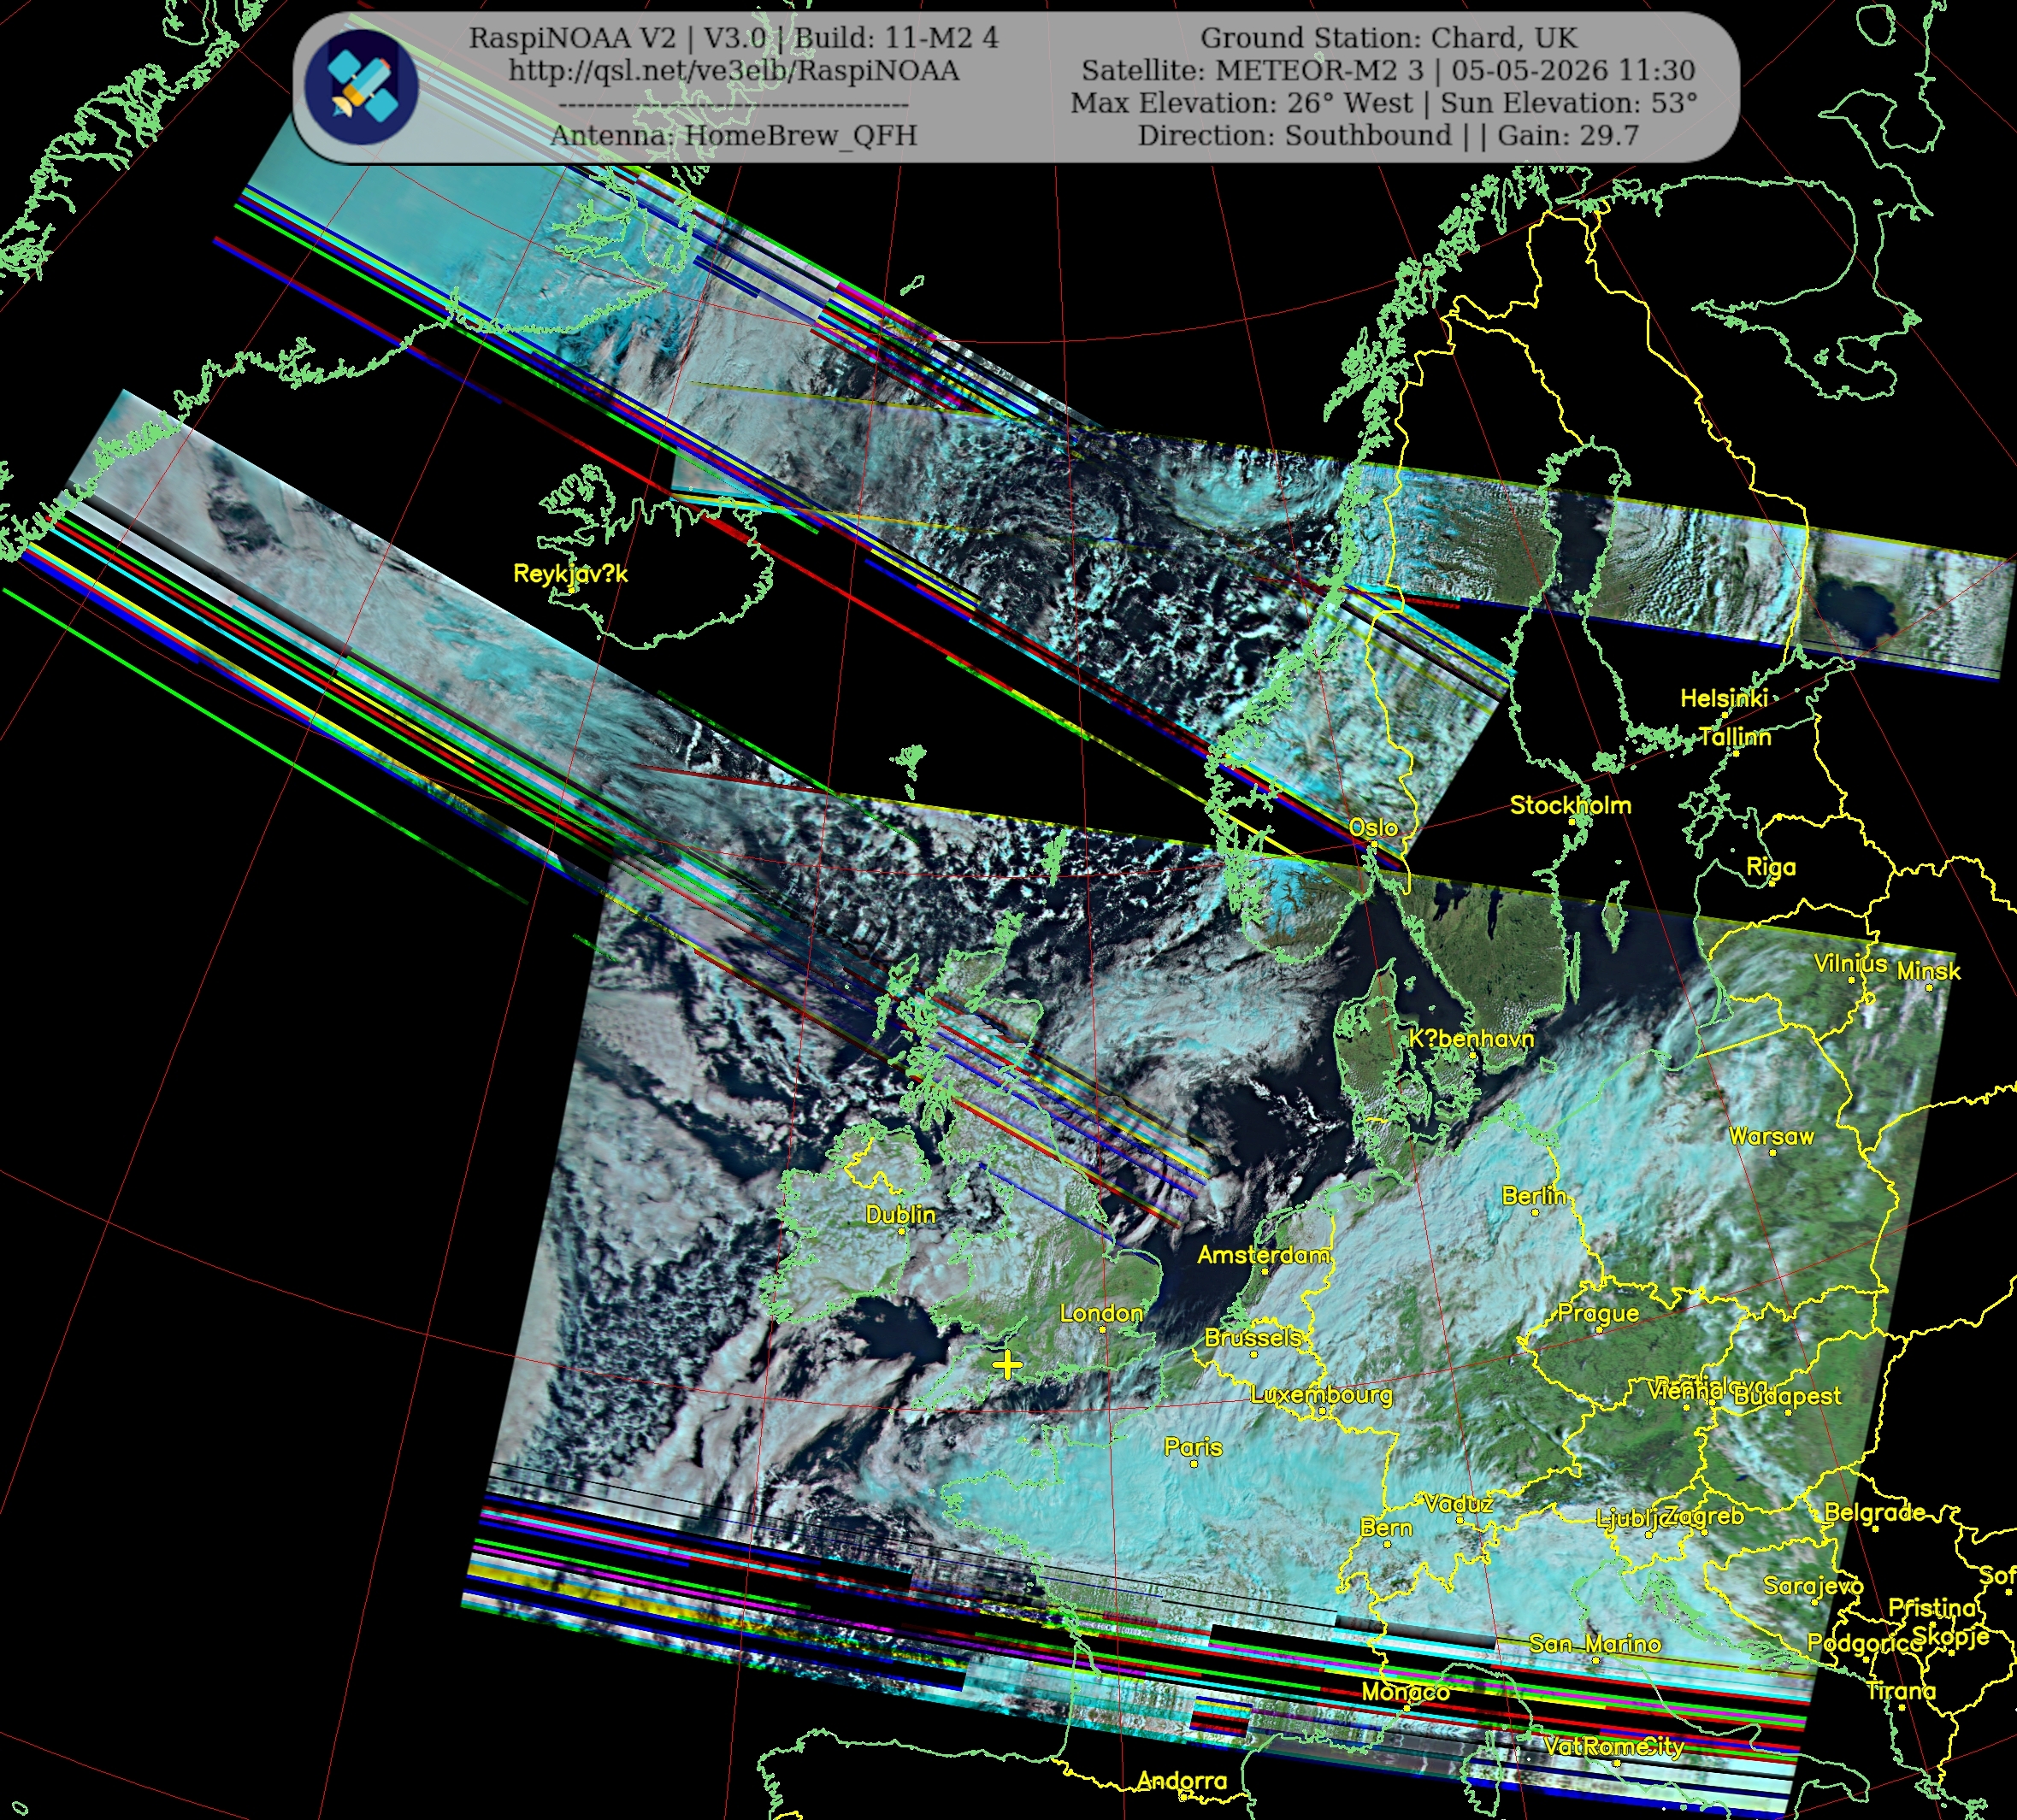
Task: Open the qsl.net RaspiNOAA URL text
Action: (733, 71)
